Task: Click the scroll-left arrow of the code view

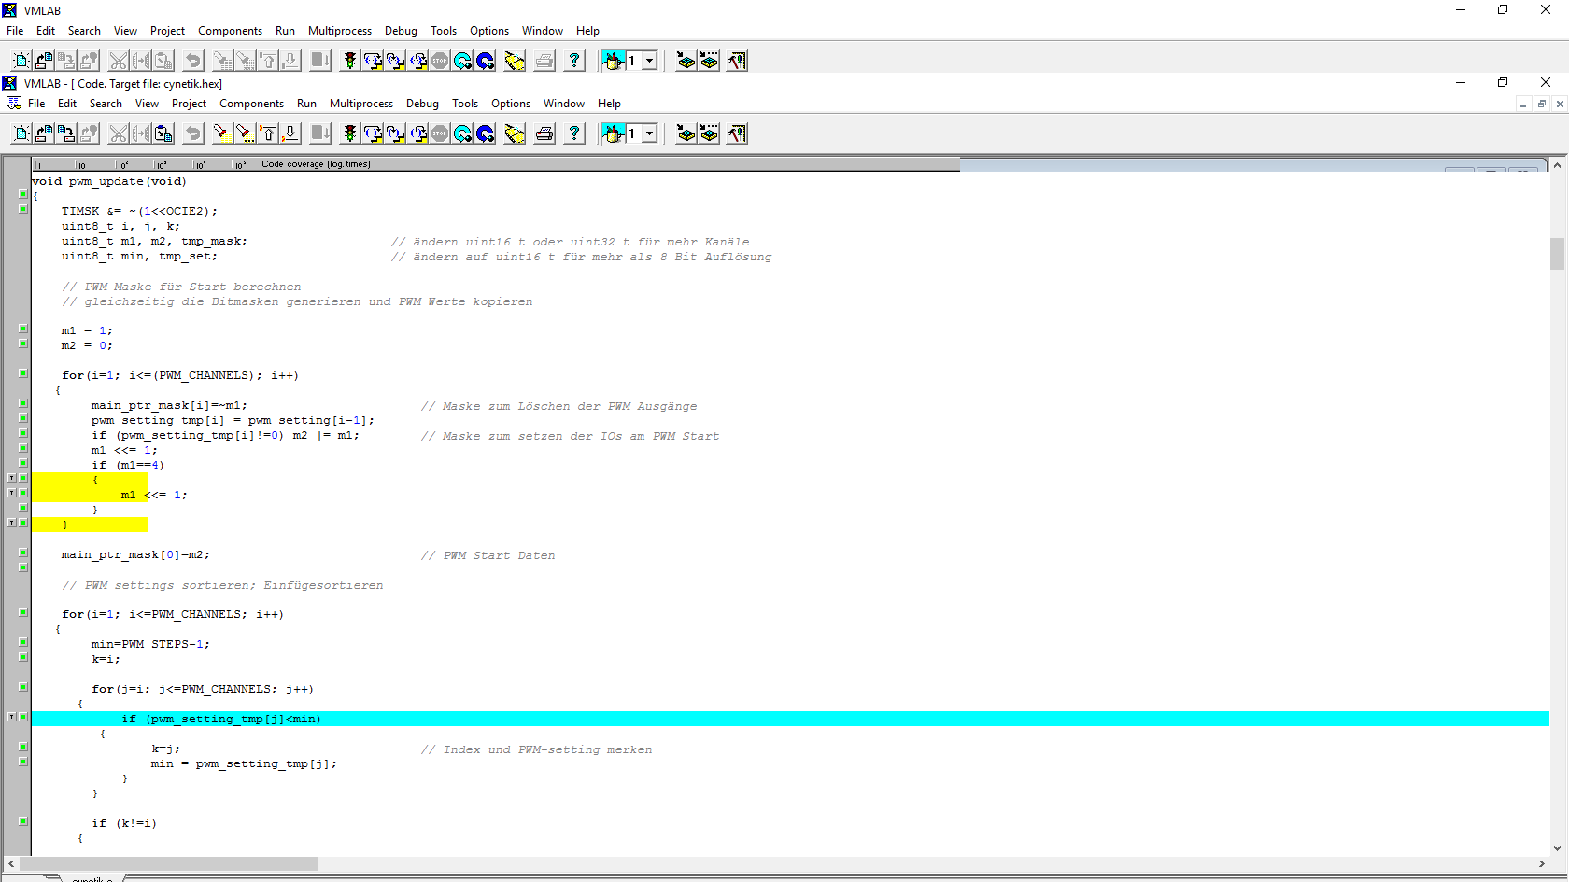Action: (11, 863)
